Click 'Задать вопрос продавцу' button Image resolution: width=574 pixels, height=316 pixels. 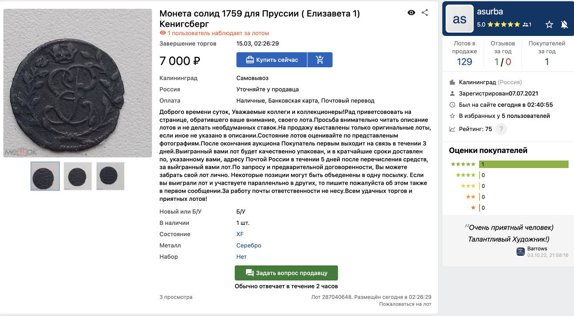(x=286, y=273)
